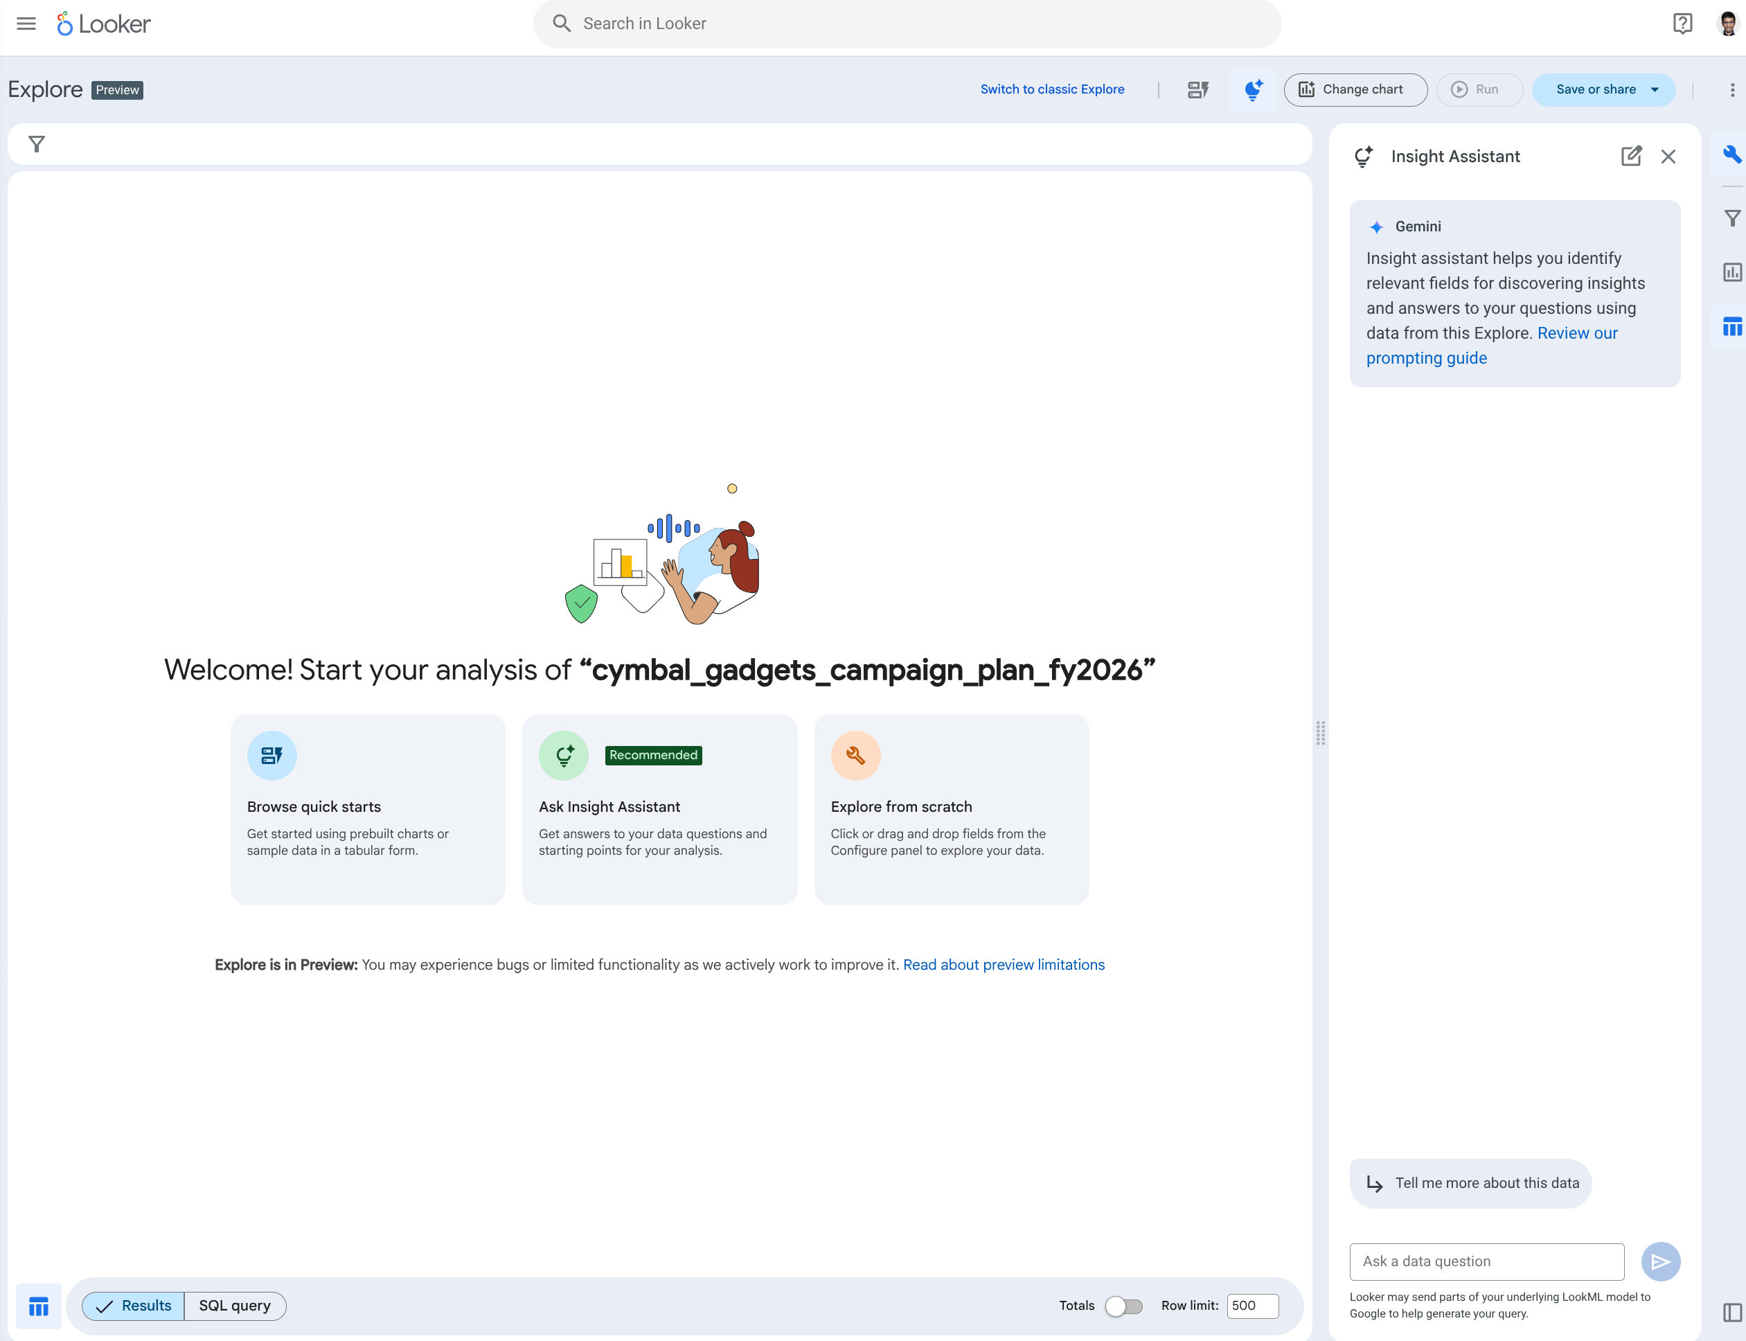Open the hamburger navigation menu
Viewport: 1746px width, 1341px height.
(26, 23)
